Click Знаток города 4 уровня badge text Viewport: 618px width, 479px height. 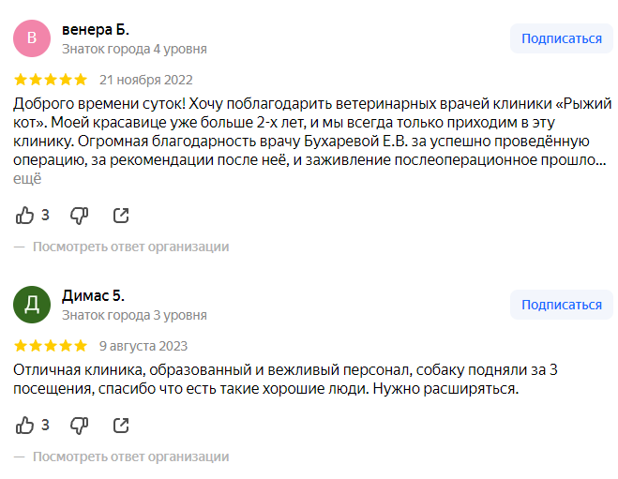coord(134,49)
